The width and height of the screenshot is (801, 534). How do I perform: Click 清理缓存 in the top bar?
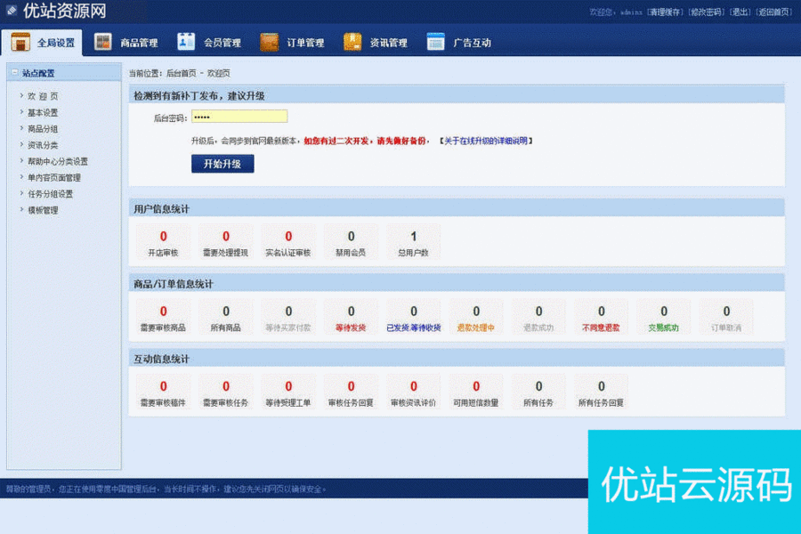(665, 12)
